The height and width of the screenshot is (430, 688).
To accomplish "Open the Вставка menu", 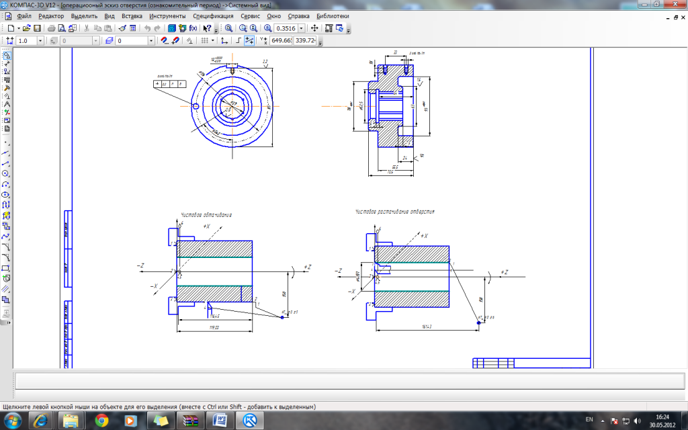I will pos(132,16).
